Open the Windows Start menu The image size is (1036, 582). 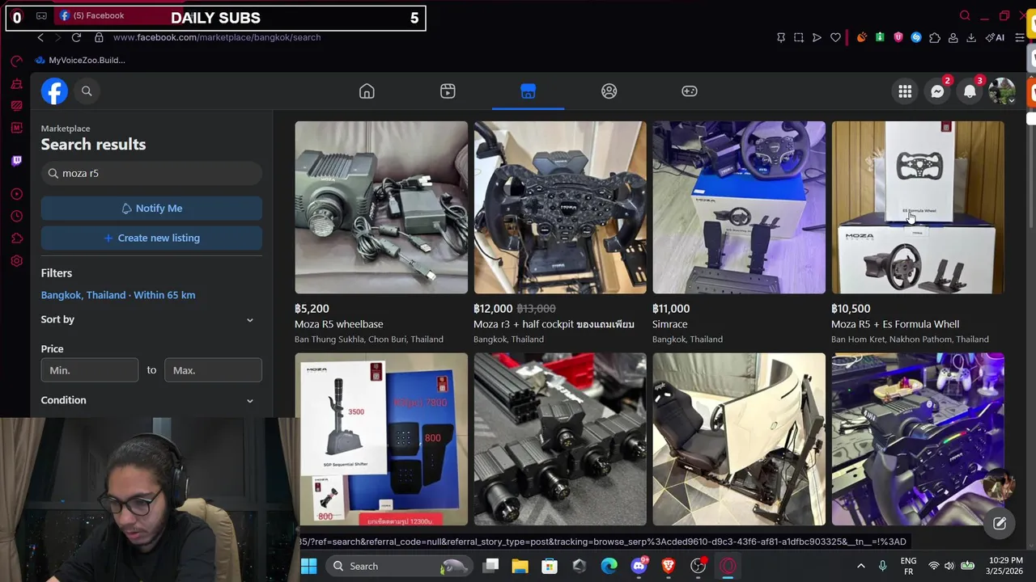pyautogui.click(x=308, y=566)
